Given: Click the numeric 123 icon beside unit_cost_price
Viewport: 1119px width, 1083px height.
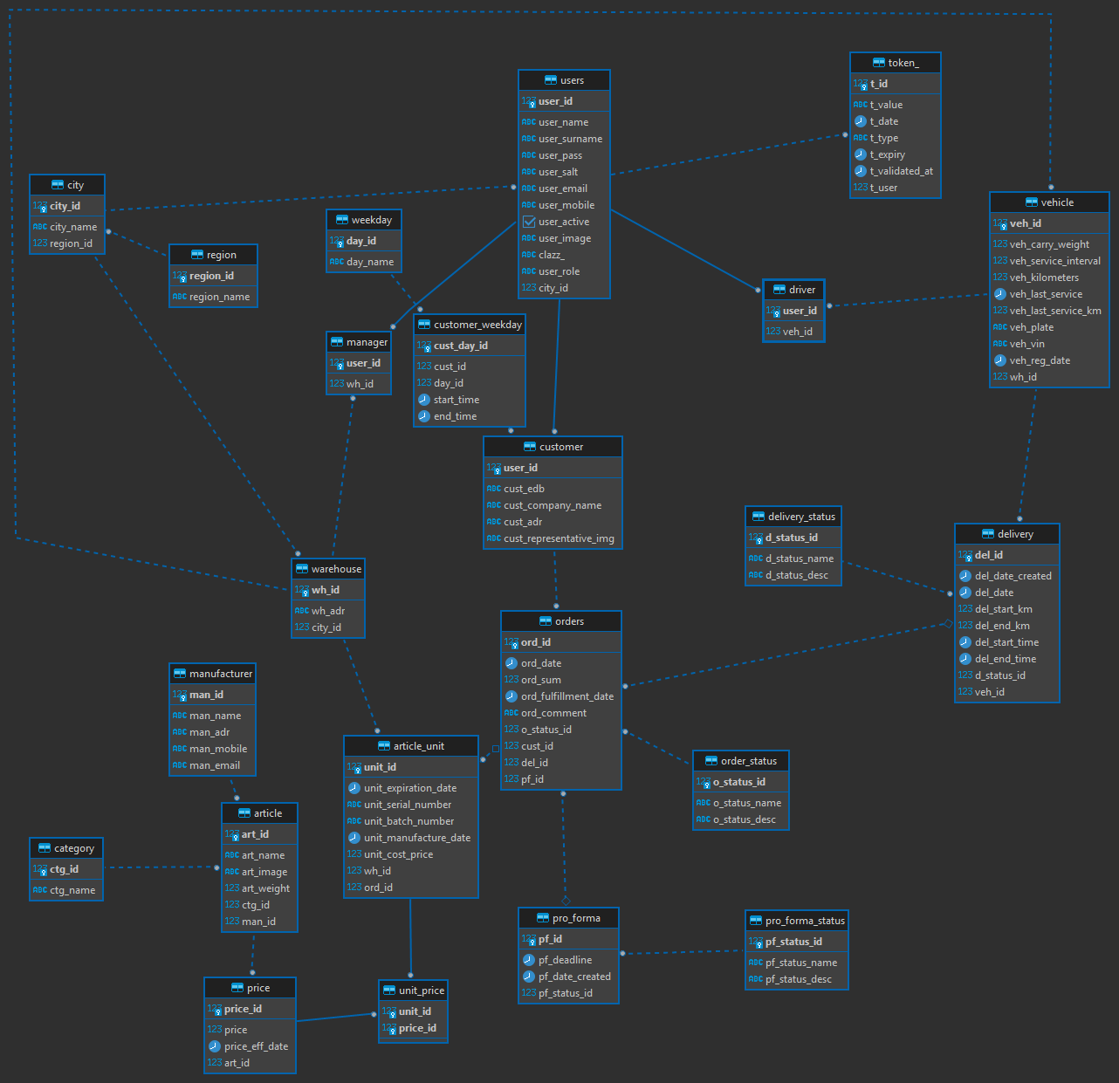Looking at the screenshot, I should pyautogui.click(x=354, y=854).
